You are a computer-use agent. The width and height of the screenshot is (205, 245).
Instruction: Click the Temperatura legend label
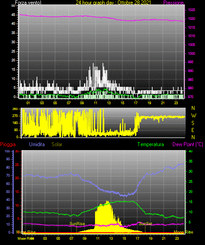(150, 144)
